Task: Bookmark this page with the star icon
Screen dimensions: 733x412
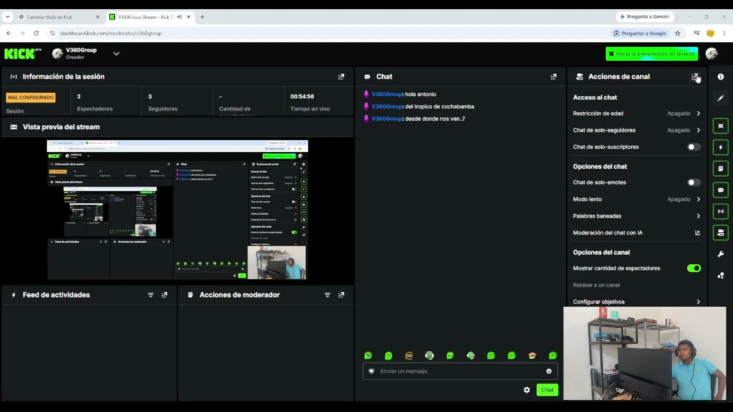Action: pyautogui.click(x=677, y=33)
